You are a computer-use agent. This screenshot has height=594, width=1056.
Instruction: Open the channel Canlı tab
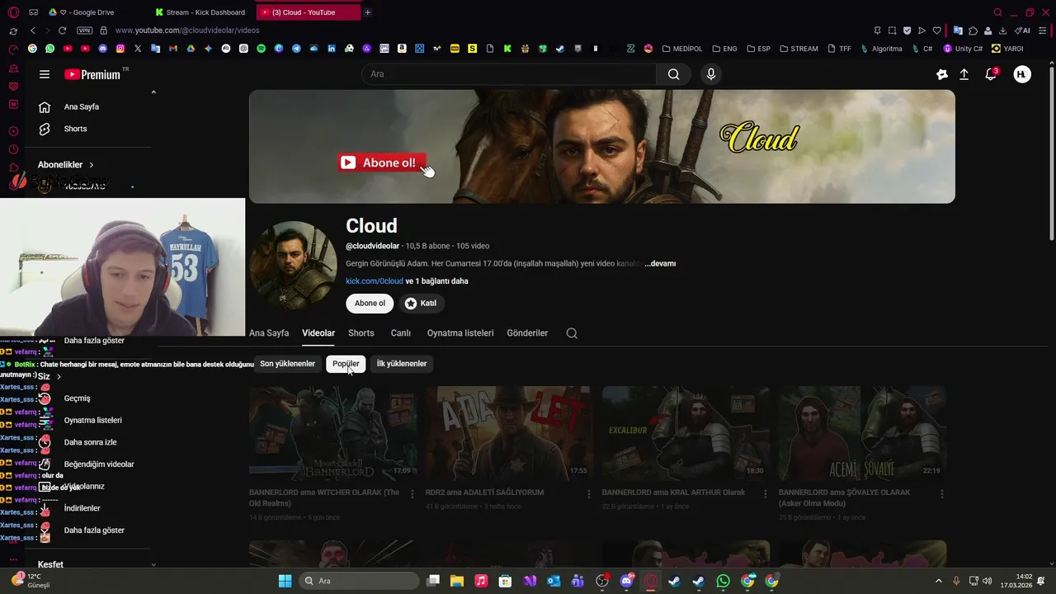[x=401, y=333]
